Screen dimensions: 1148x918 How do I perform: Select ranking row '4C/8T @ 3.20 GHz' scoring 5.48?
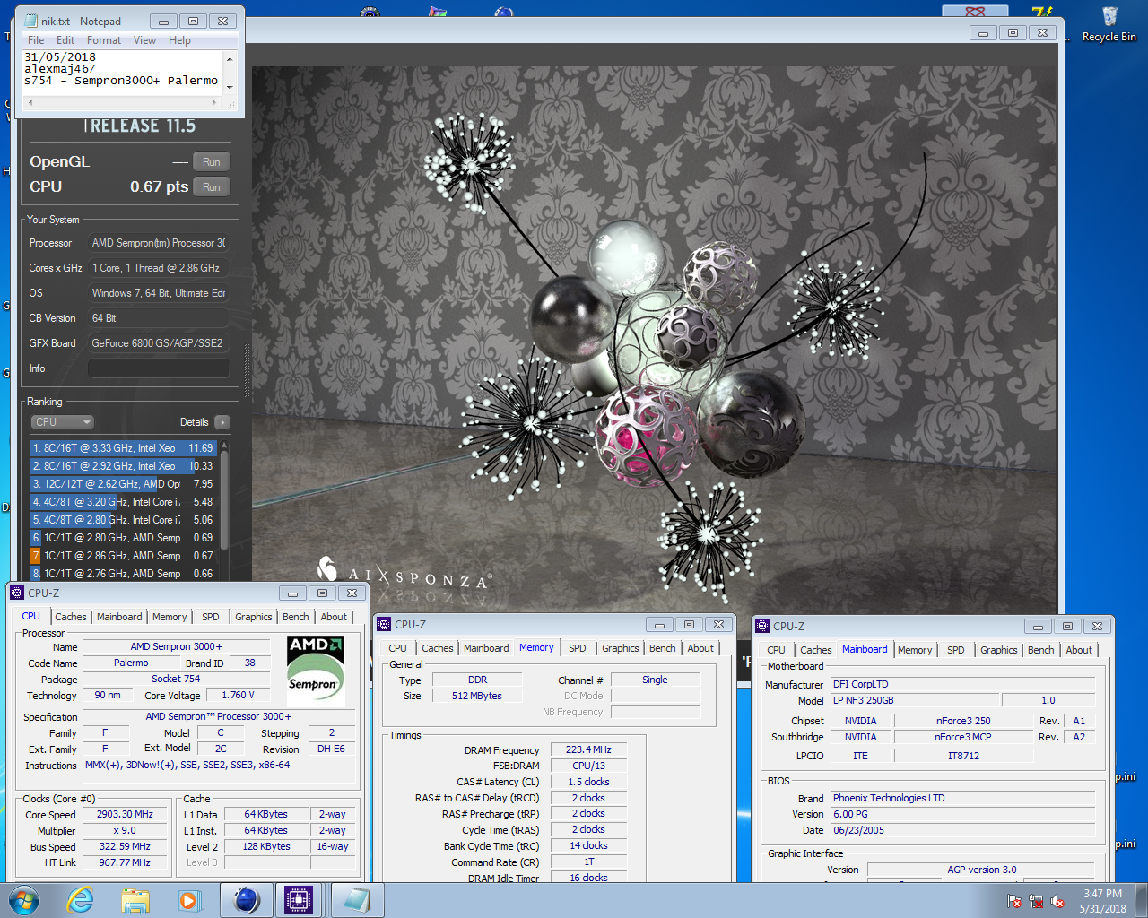coord(124,502)
